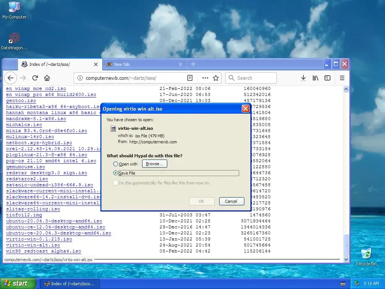The width and height of the screenshot is (385, 289).
Task: Open My Computer desktop icon
Action: 14,10
